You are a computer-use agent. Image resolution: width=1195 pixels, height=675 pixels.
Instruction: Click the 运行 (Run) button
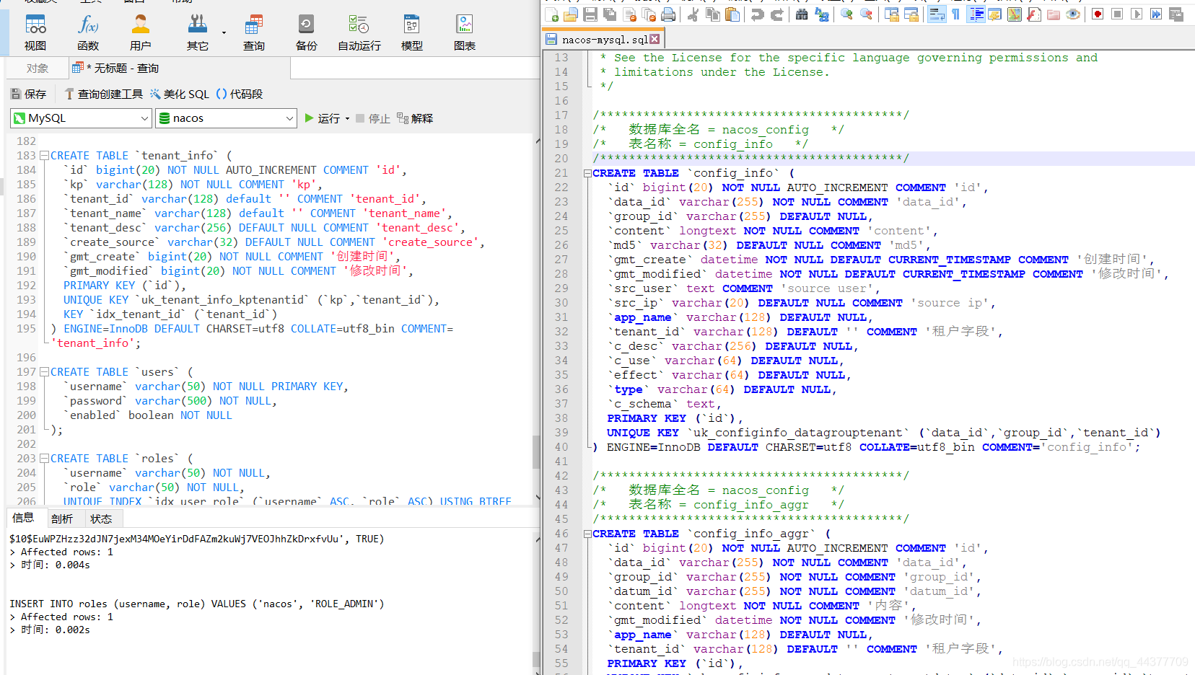(x=323, y=118)
